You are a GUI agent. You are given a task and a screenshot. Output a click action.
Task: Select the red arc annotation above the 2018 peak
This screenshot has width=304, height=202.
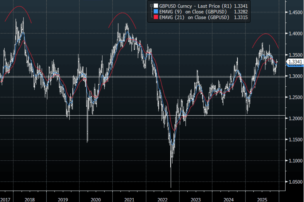19,6
